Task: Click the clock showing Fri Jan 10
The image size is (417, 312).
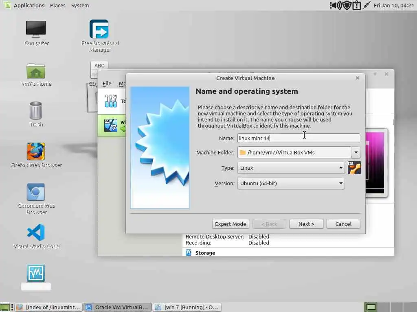Action: click(394, 5)
